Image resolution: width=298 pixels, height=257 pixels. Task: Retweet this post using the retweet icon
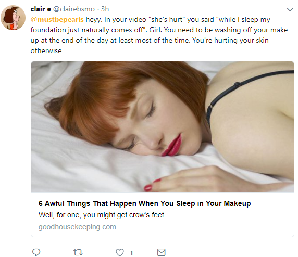78,252
